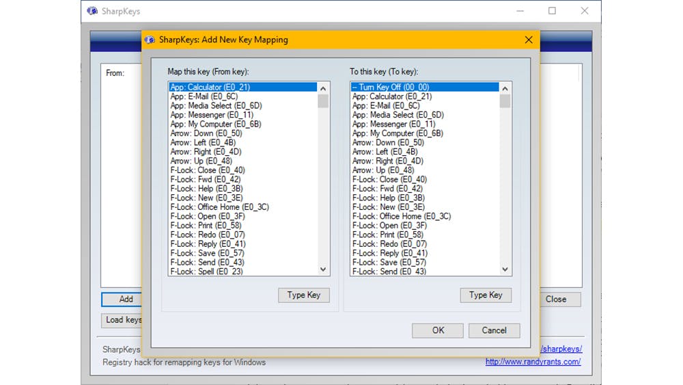
Task: Select F-Lock: Send in To list
Action: 425,271
